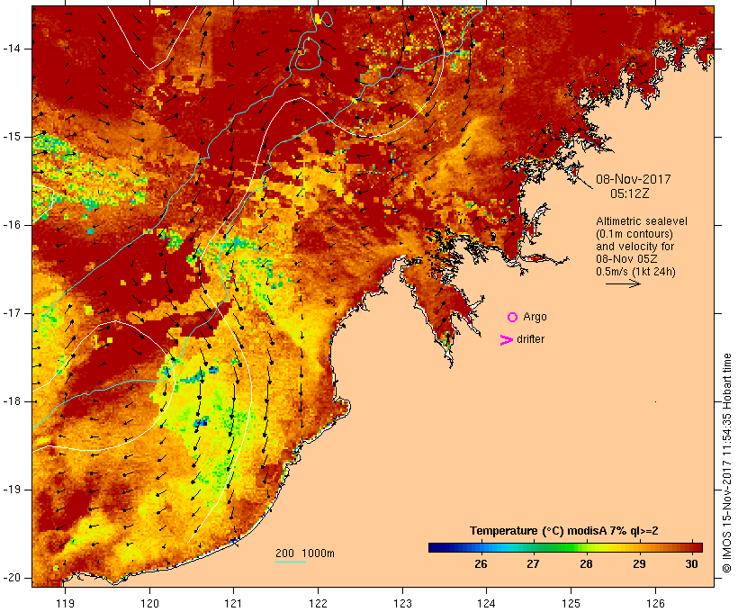Click the cyan depth contour legend line
Screen dimensions: 738x612
[291, 562]
